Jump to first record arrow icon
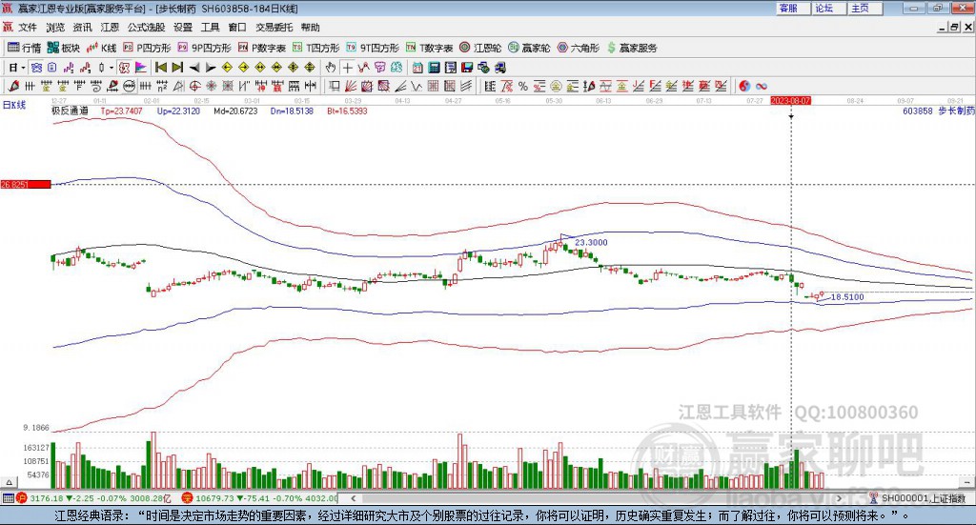 click(x=161, y=68)
